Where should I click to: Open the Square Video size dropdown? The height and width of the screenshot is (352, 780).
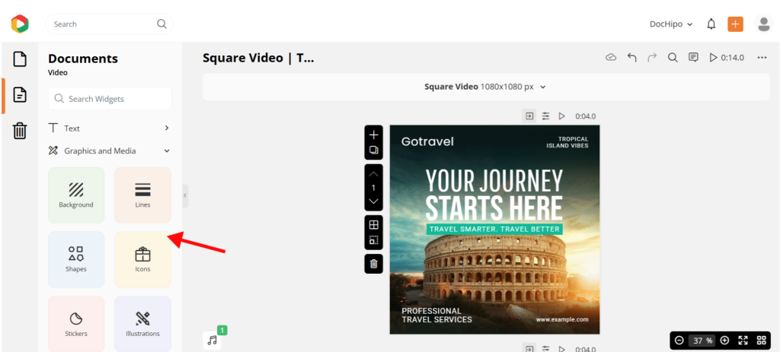485,87
